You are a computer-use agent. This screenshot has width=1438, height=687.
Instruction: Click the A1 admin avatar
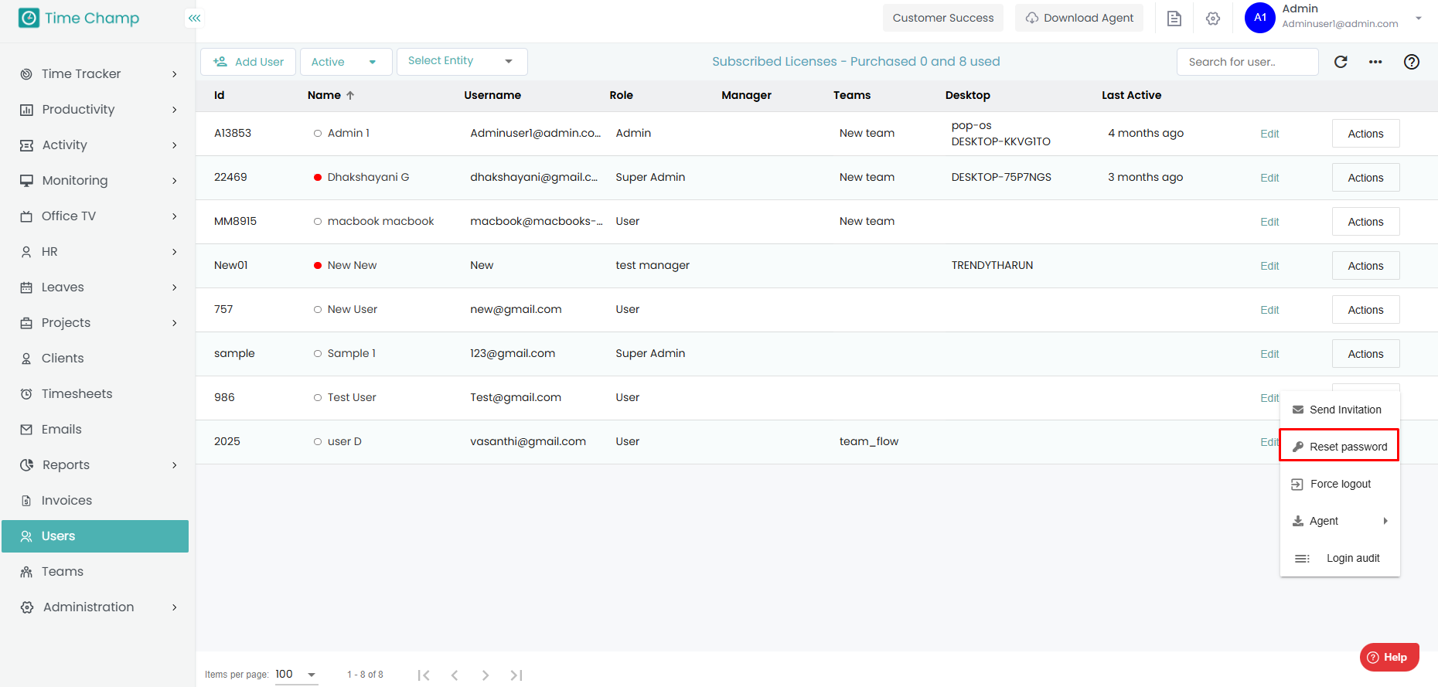coord(1259,18)
